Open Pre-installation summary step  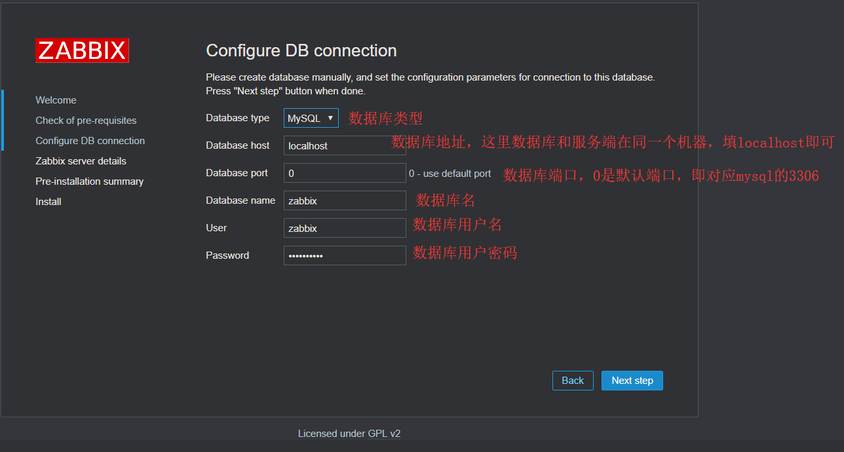pos(89,181)
